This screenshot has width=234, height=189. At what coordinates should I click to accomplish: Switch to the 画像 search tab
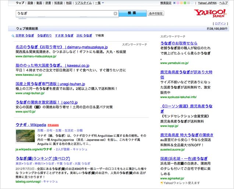pos(30,3)
